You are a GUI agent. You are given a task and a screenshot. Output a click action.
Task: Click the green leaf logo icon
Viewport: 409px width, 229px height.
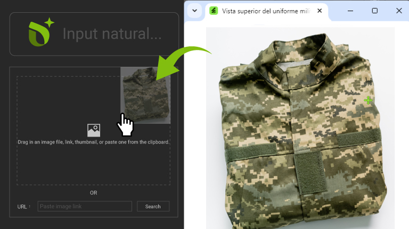pyautogui.click(x=41, y=33)
